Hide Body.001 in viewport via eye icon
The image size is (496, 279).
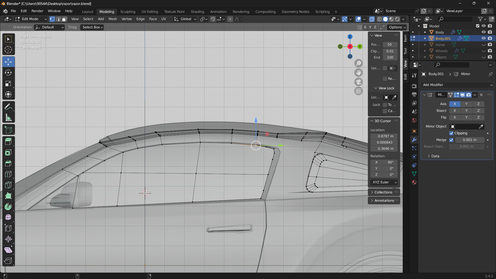point(484,38)
